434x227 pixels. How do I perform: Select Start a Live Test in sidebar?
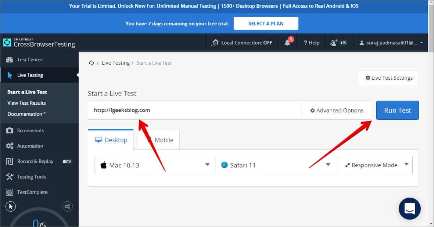(27, 92)
